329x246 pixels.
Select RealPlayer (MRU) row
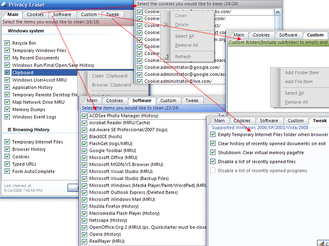click(107, 241)
